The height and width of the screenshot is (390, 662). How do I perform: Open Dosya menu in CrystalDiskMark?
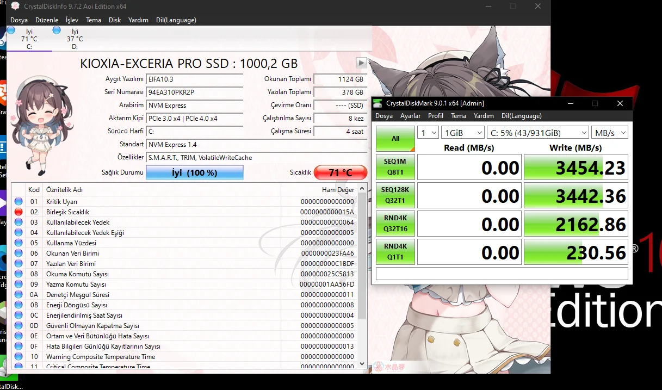[x=384, y=116]
